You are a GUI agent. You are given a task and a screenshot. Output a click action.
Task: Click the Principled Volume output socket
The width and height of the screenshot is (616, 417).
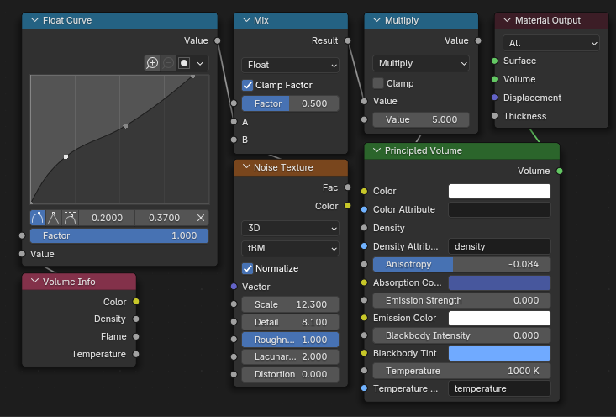pyautogui.click(x=560, y=171)
